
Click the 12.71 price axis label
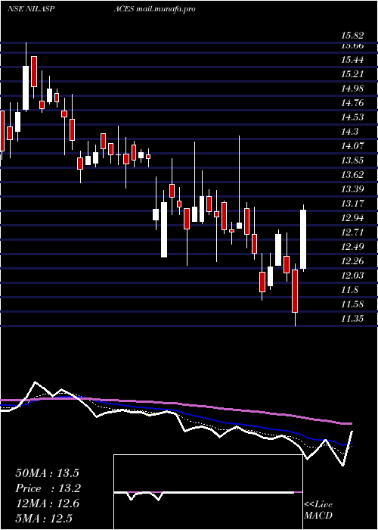352,232
